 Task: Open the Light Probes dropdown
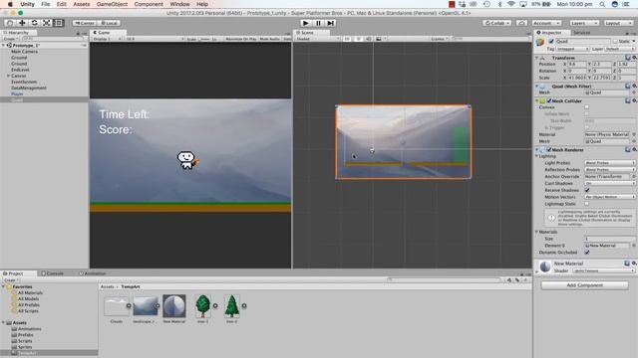pos(610,163)
